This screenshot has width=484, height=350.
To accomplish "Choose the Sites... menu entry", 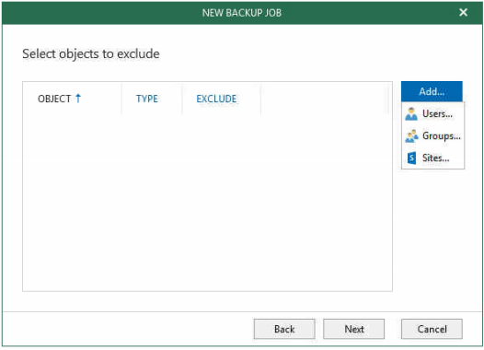I will [432, 158].
